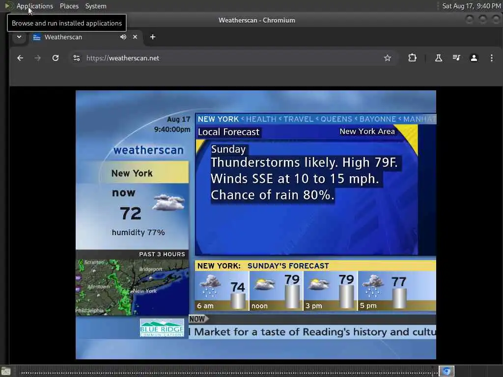Image resolution: width=503 pixels, height=377 pixels.
Task: Click the 6 am temperature 74
Action: pos(238,287)
